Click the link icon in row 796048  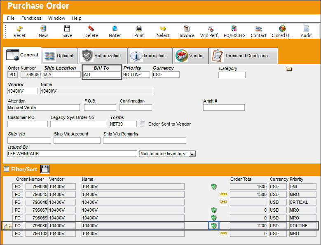[x=224, y=202]
